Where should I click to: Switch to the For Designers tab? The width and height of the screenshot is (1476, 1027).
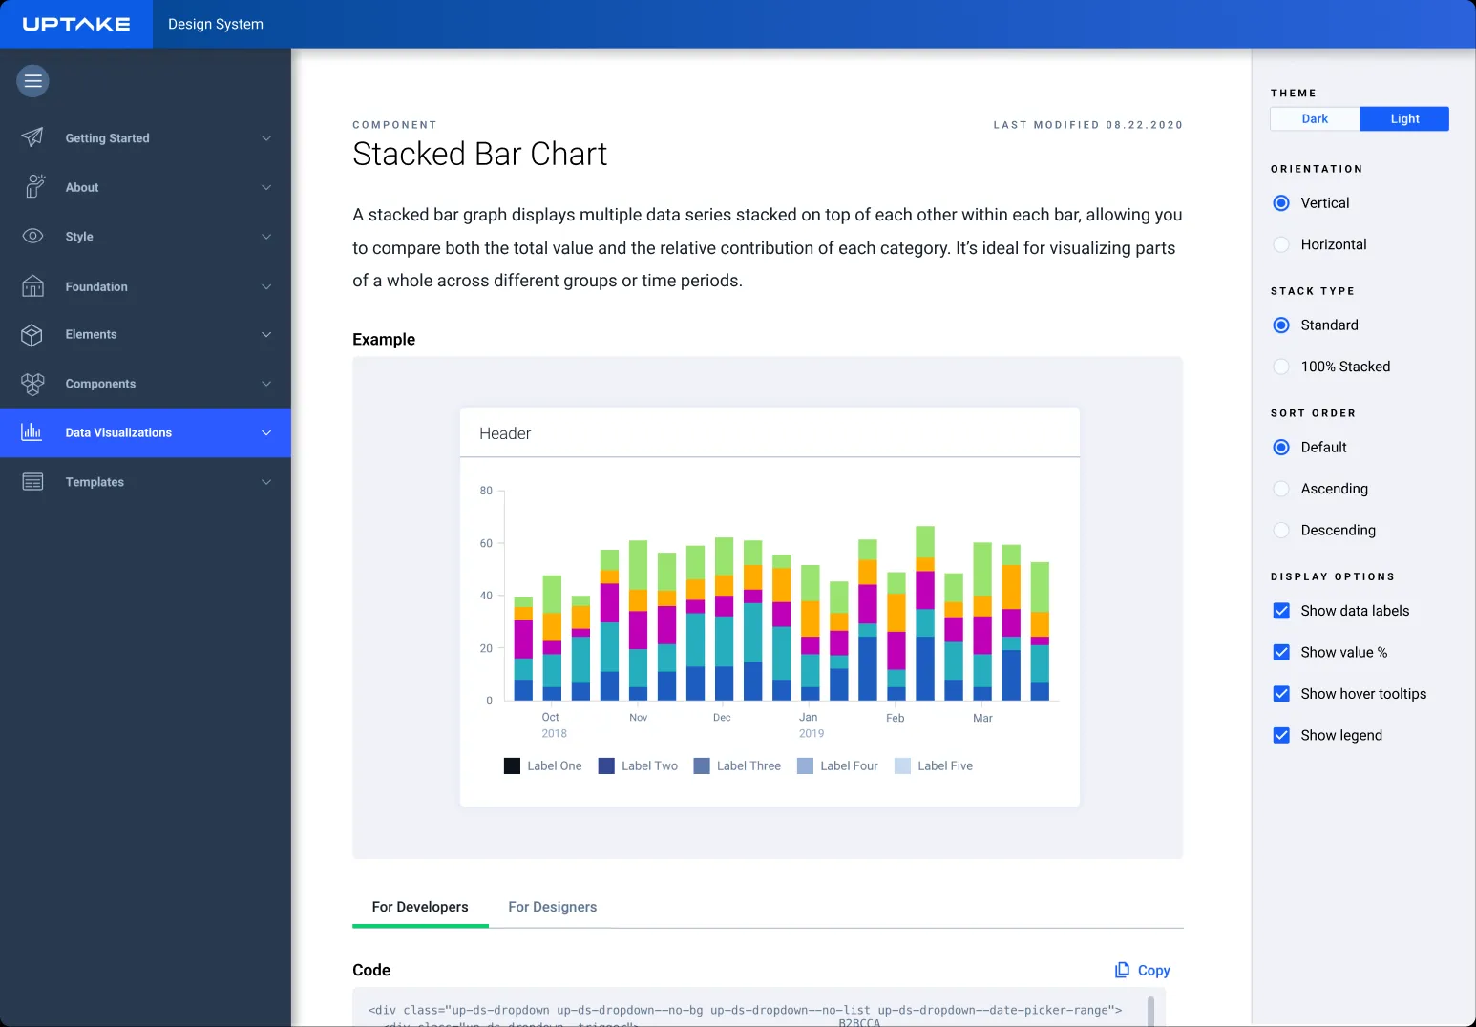coord(552,907)
